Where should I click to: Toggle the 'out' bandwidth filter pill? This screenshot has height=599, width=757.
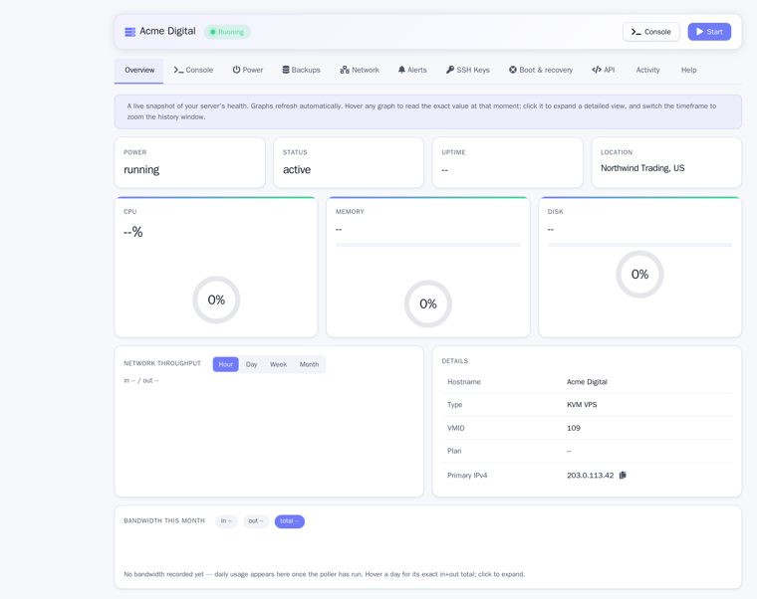[256, 520]
